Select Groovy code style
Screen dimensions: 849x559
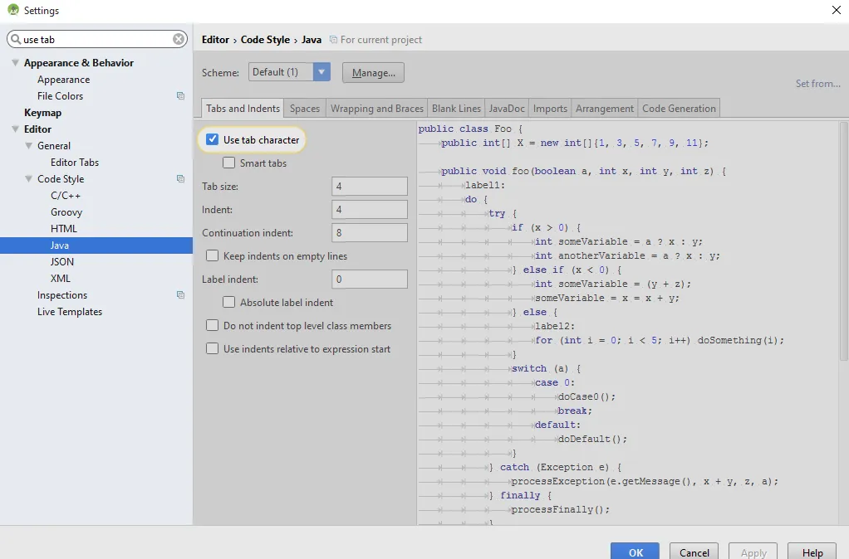(x=66, y=212)
